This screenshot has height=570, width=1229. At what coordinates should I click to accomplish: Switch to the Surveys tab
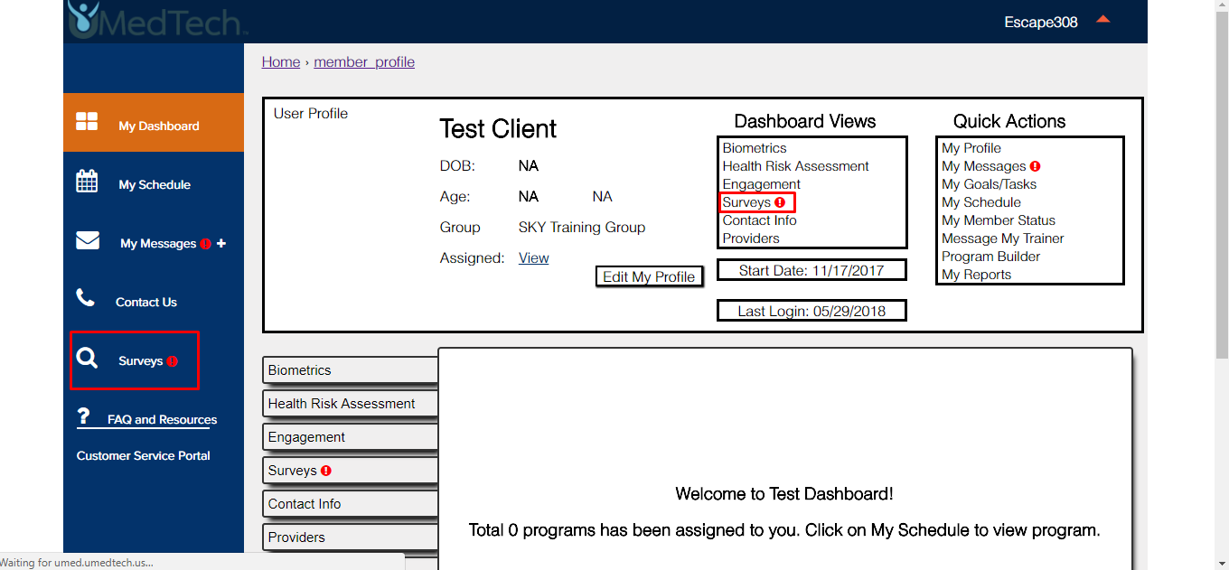pos(351,471)
